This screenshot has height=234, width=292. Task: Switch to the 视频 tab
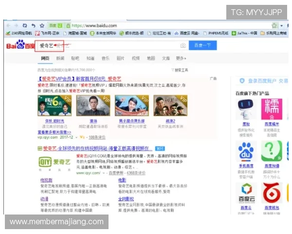click(136, 58)
